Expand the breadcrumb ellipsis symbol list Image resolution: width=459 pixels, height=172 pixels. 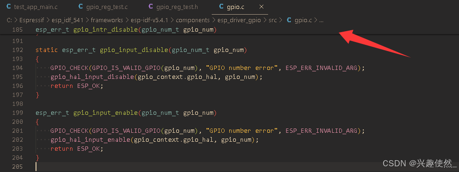pos(321,20)
